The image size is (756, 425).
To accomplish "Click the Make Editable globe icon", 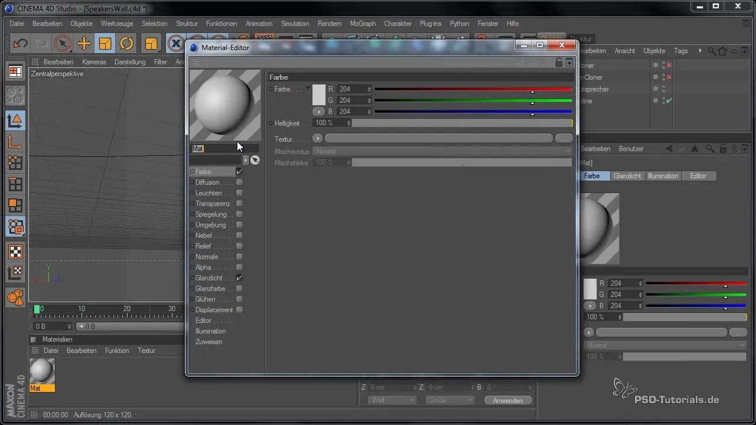I will (15, 95).
